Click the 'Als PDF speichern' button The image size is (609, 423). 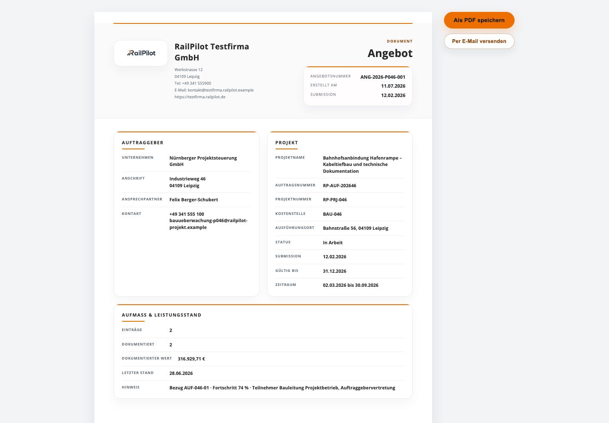(479, 20)
